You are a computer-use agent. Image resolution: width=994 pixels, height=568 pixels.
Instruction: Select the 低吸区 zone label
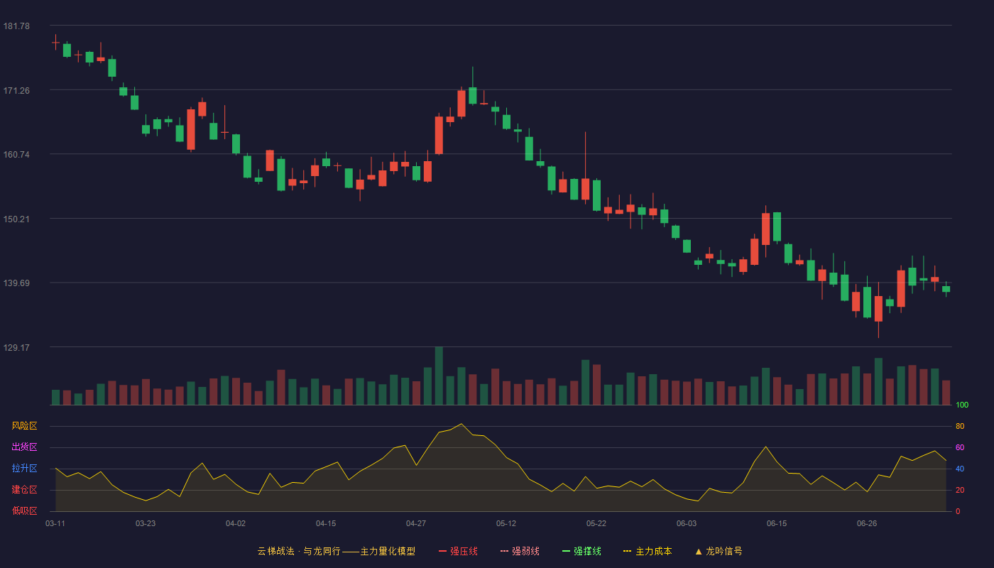(24, 510)
